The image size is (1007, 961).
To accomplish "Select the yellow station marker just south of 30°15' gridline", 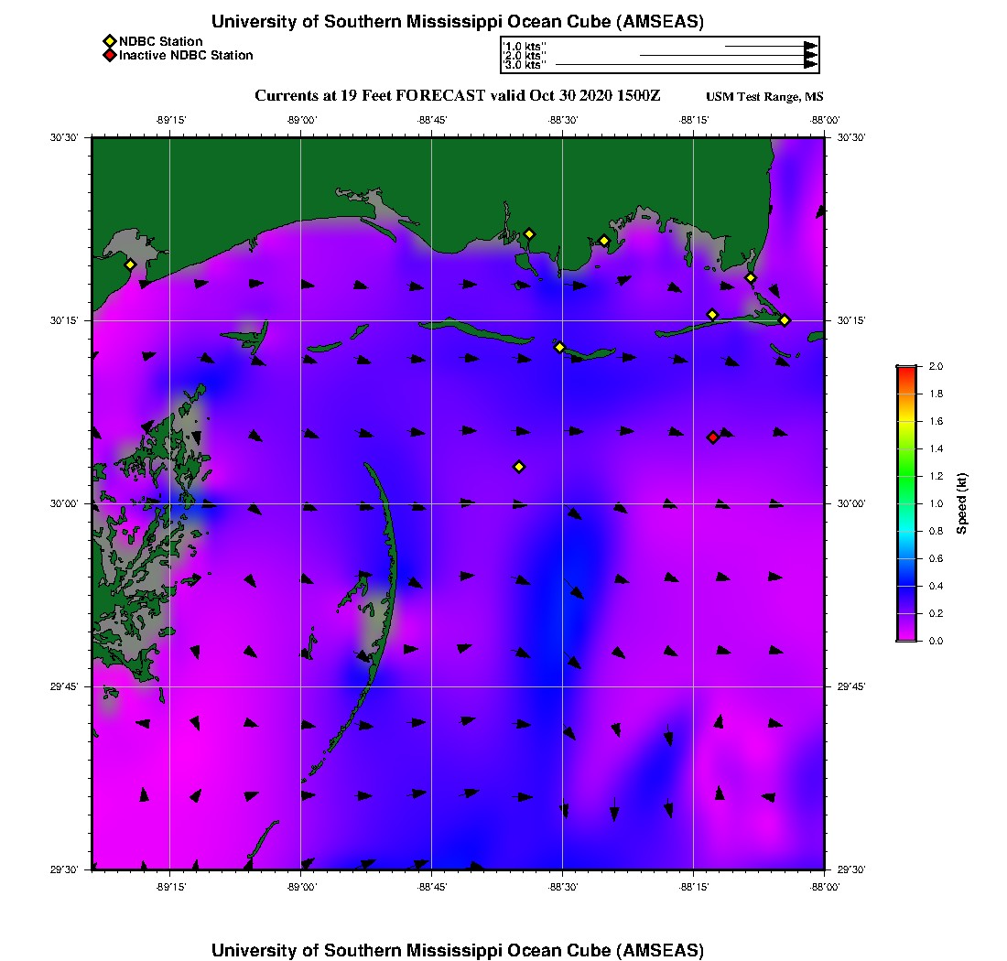I will [559, 347].
